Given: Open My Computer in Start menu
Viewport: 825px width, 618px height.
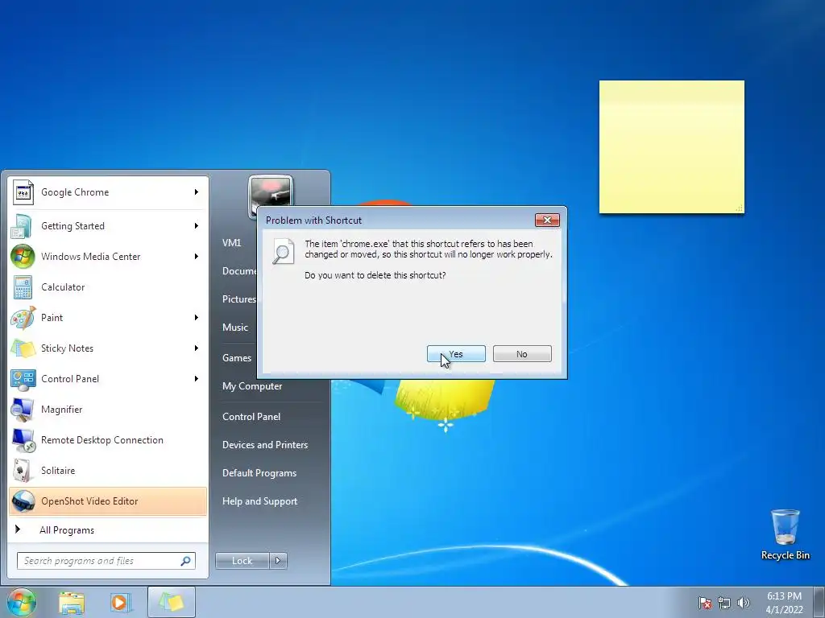Looking at the screenshot, I should [x=252, y=386].
